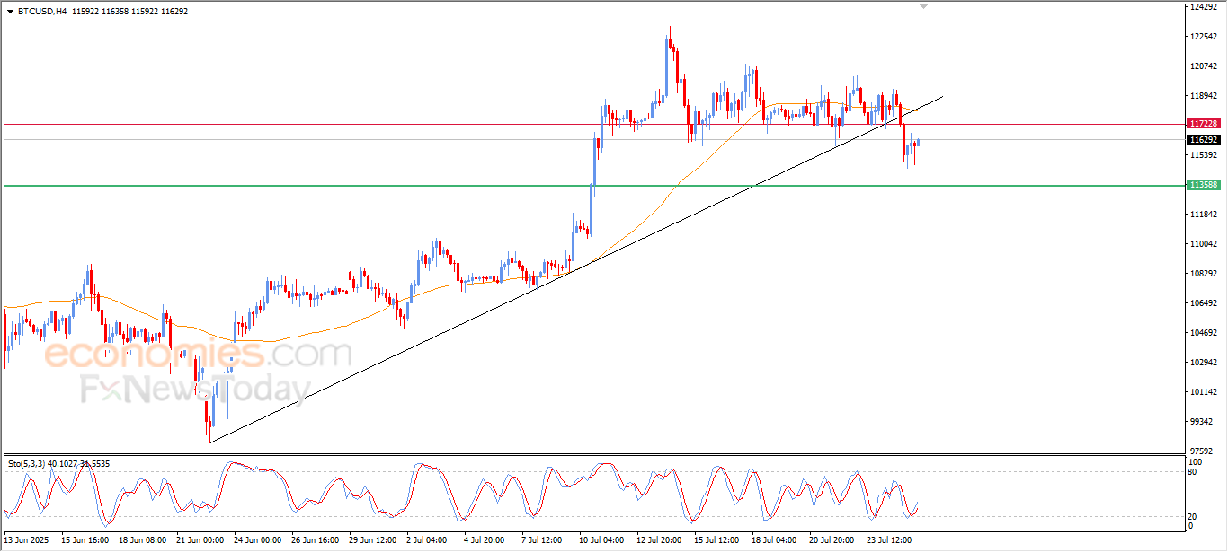Click the 102942 price axis value

coord(1203,363)
